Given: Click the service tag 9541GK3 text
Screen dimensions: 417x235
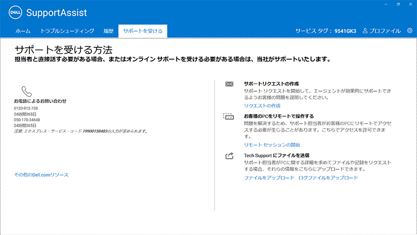Looking at the screenshot, I should pos(345,31).
